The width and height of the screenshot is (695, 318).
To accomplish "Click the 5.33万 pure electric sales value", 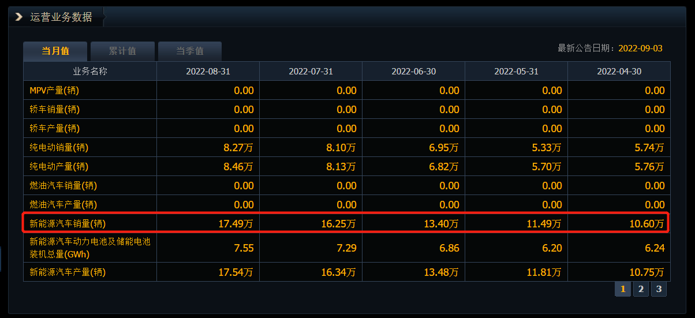I will pos(547,148).
